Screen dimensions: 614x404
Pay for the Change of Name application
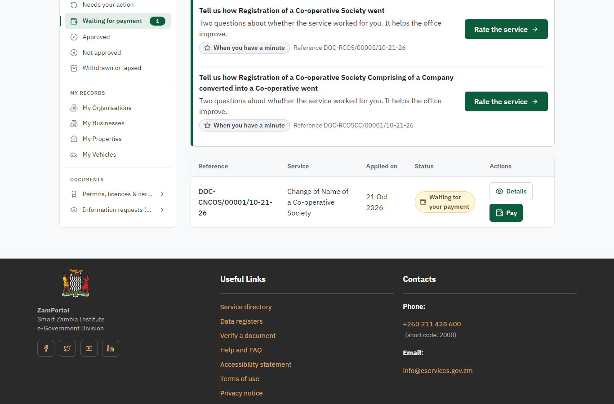506,213
